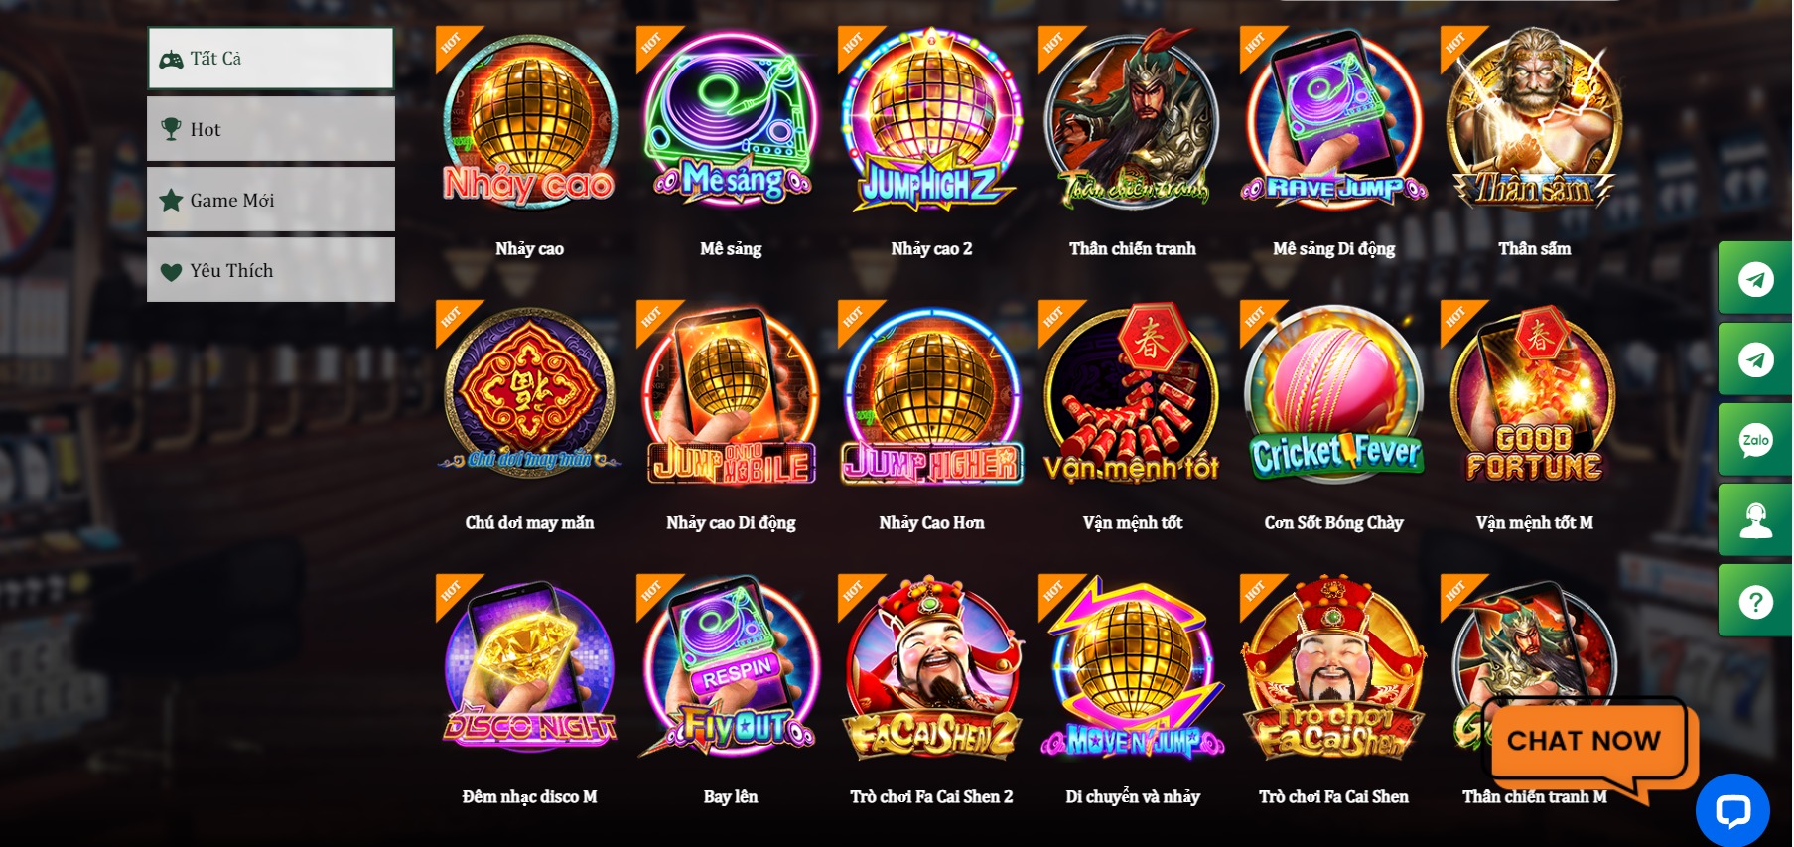Open the Nhảy cao game icon
Image resolution: width=1794 pixels, height=847 pixels.
pyautogui.click(x=529, y=119)
